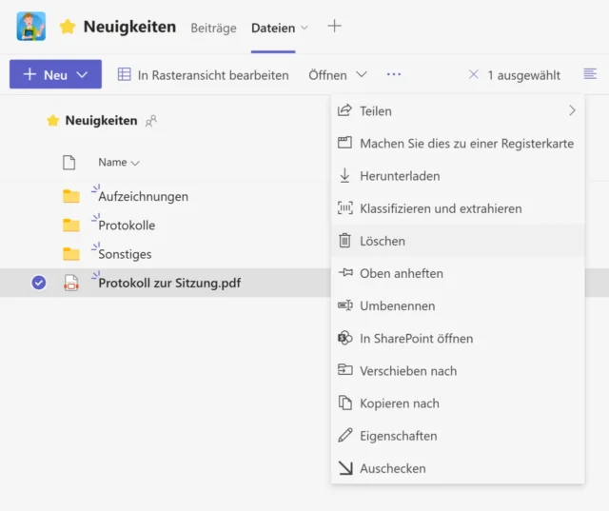Open the Protokolle folder

(127, 226)
